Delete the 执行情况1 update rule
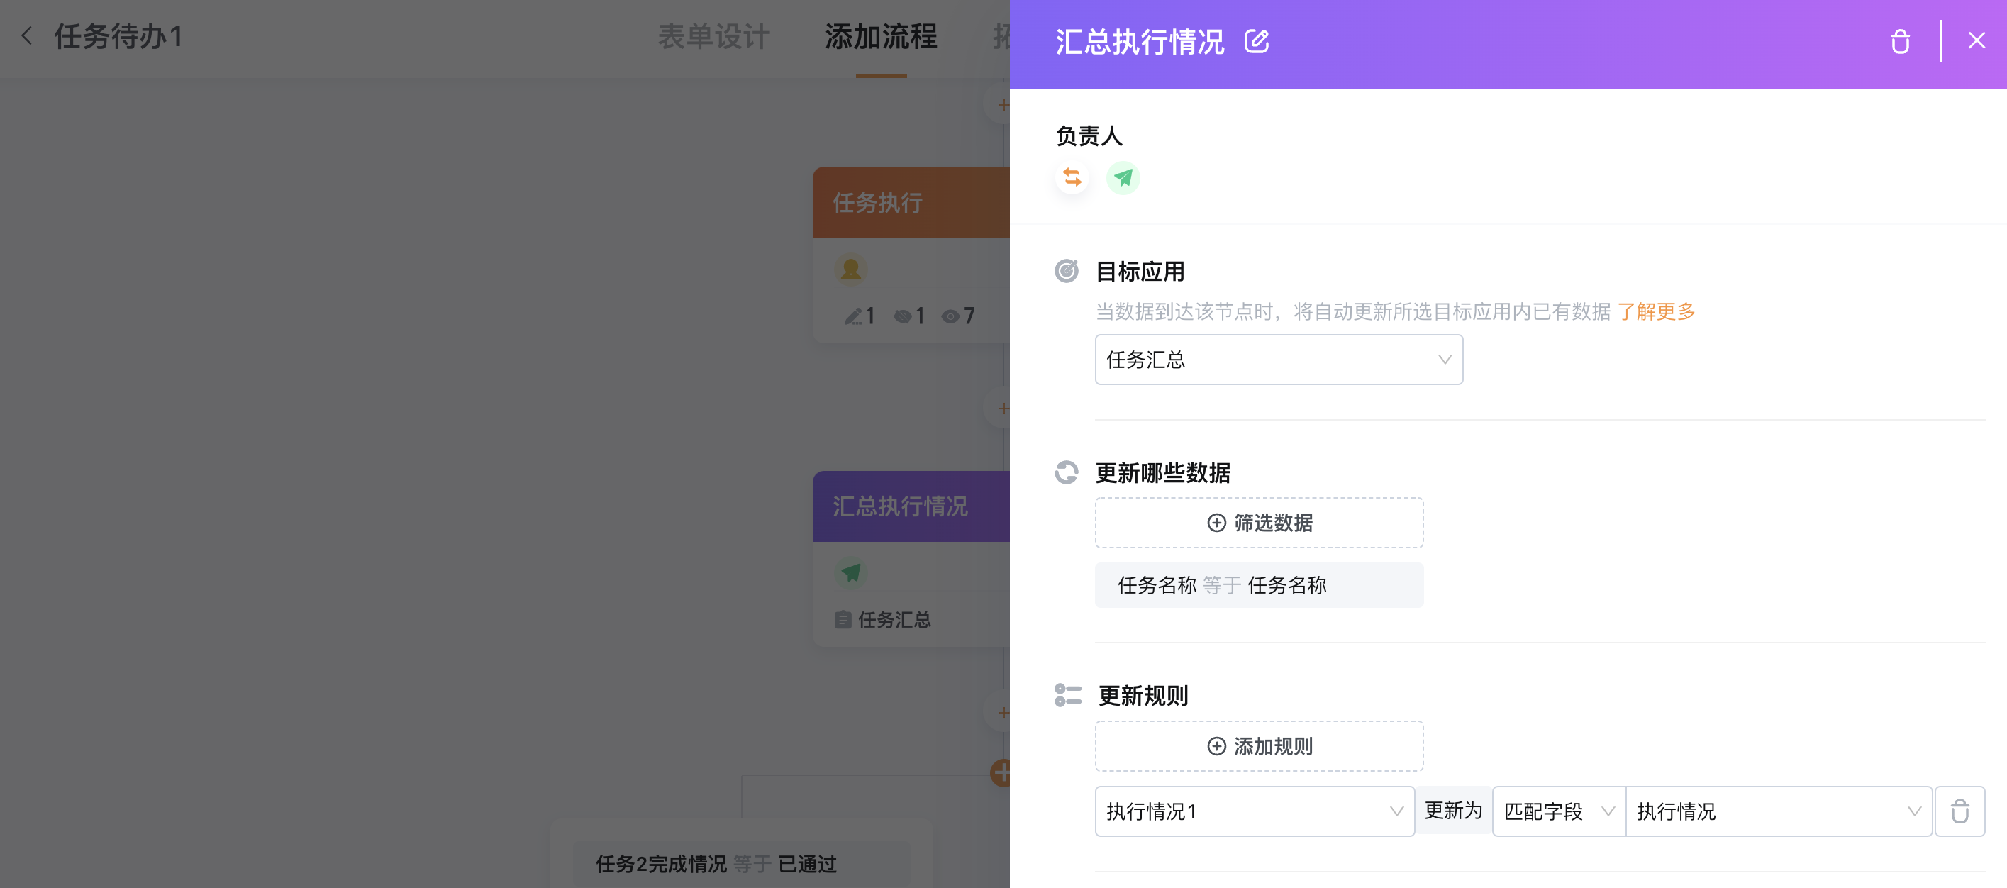Image resolution: width=2007 pixels, height=888 pixels. (1959, 811)
